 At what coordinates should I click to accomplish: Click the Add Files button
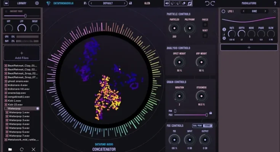(21, 55)
